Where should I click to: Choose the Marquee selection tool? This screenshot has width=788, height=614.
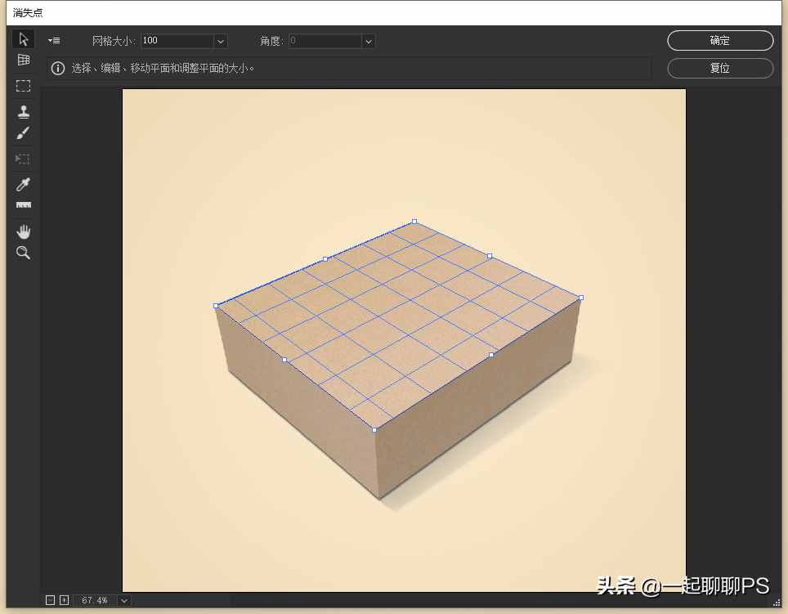tap(23, 85)
